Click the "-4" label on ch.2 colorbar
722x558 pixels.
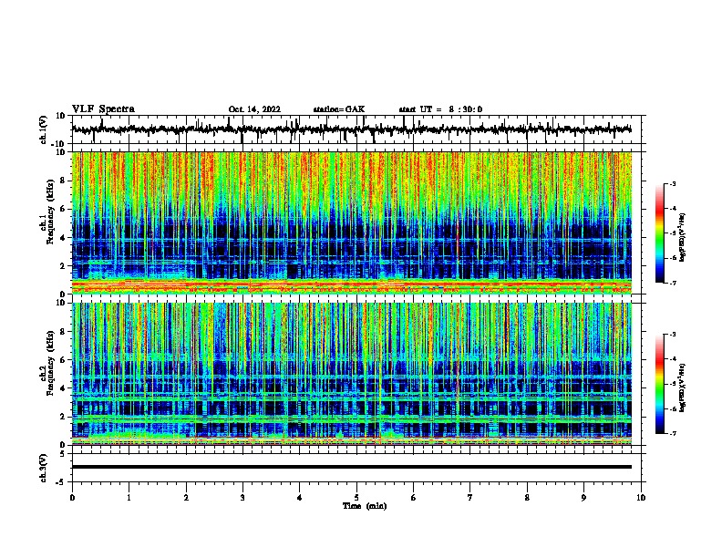672,359
